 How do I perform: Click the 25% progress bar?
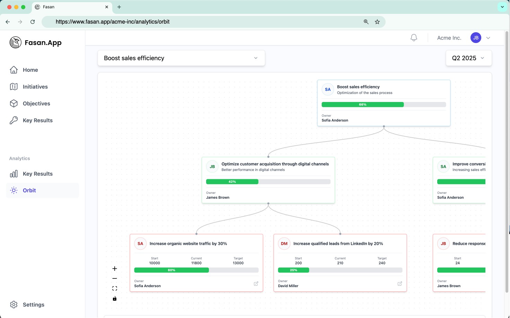(x=340, y=270)
